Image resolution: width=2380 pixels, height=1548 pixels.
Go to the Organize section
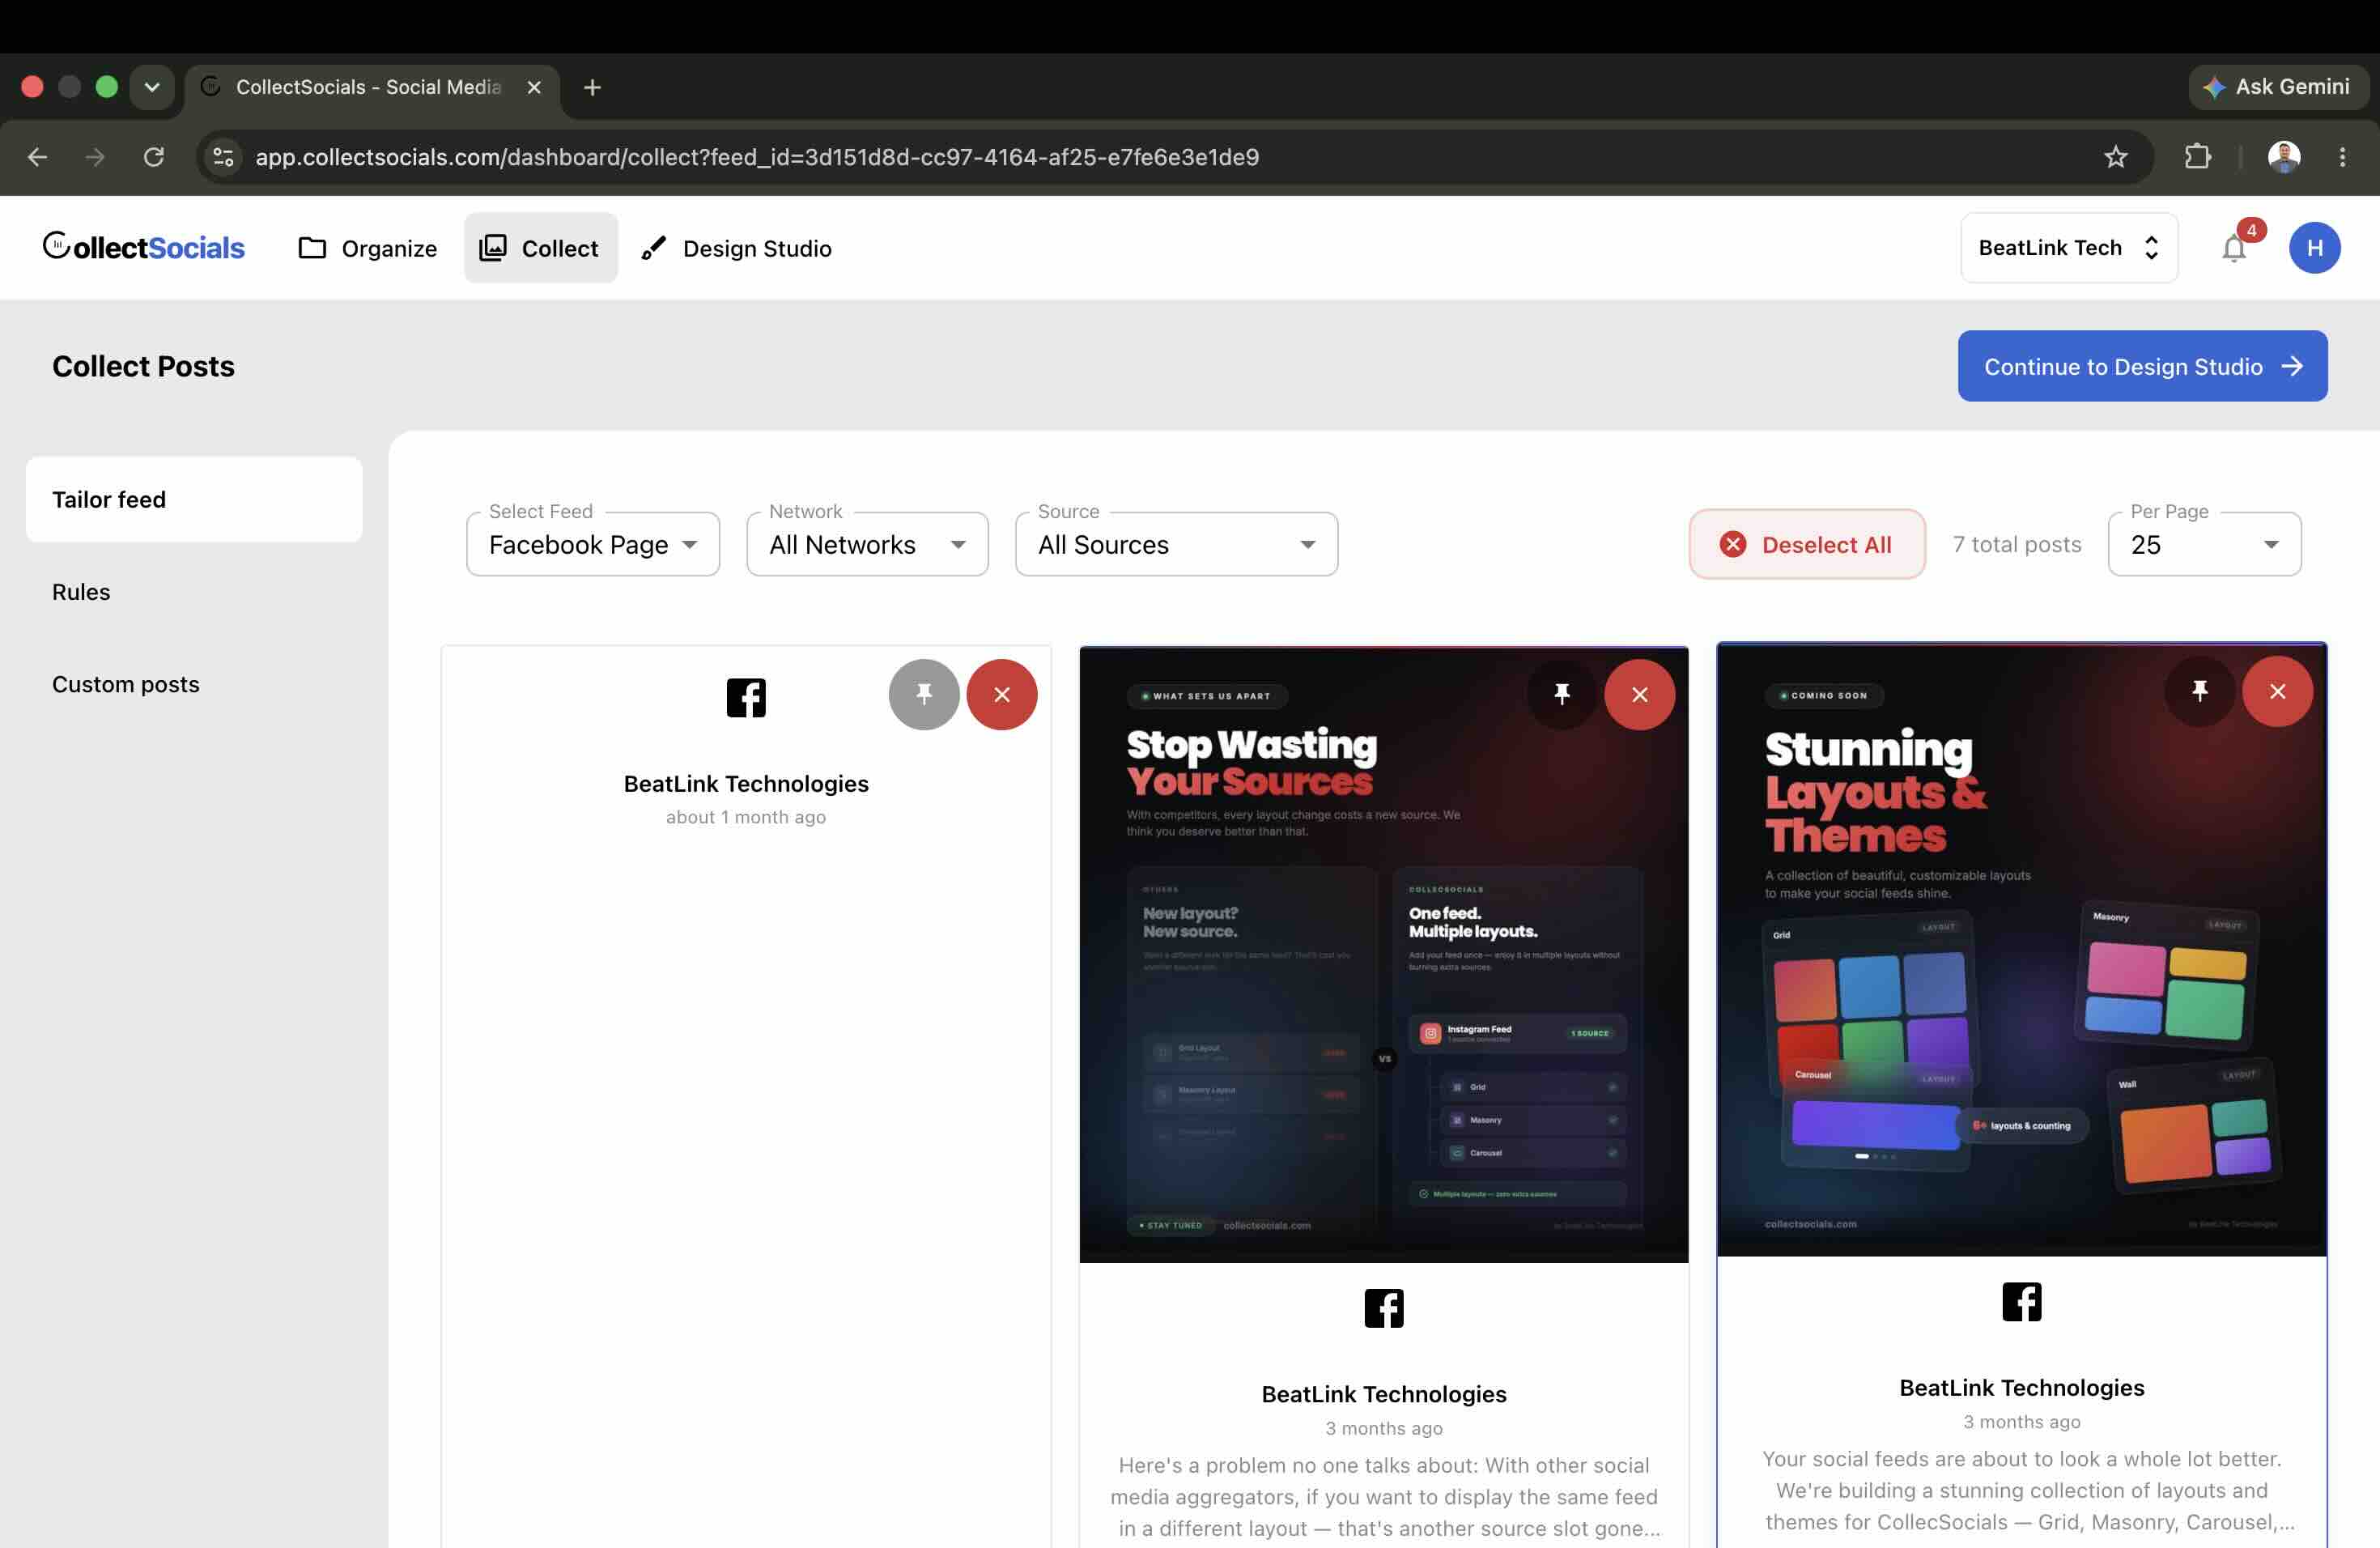click(367, 248)
